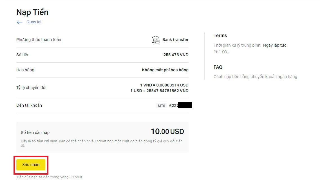Click the MT5 account badge
Screen dimensions: 320x185
tap(162, 106)
